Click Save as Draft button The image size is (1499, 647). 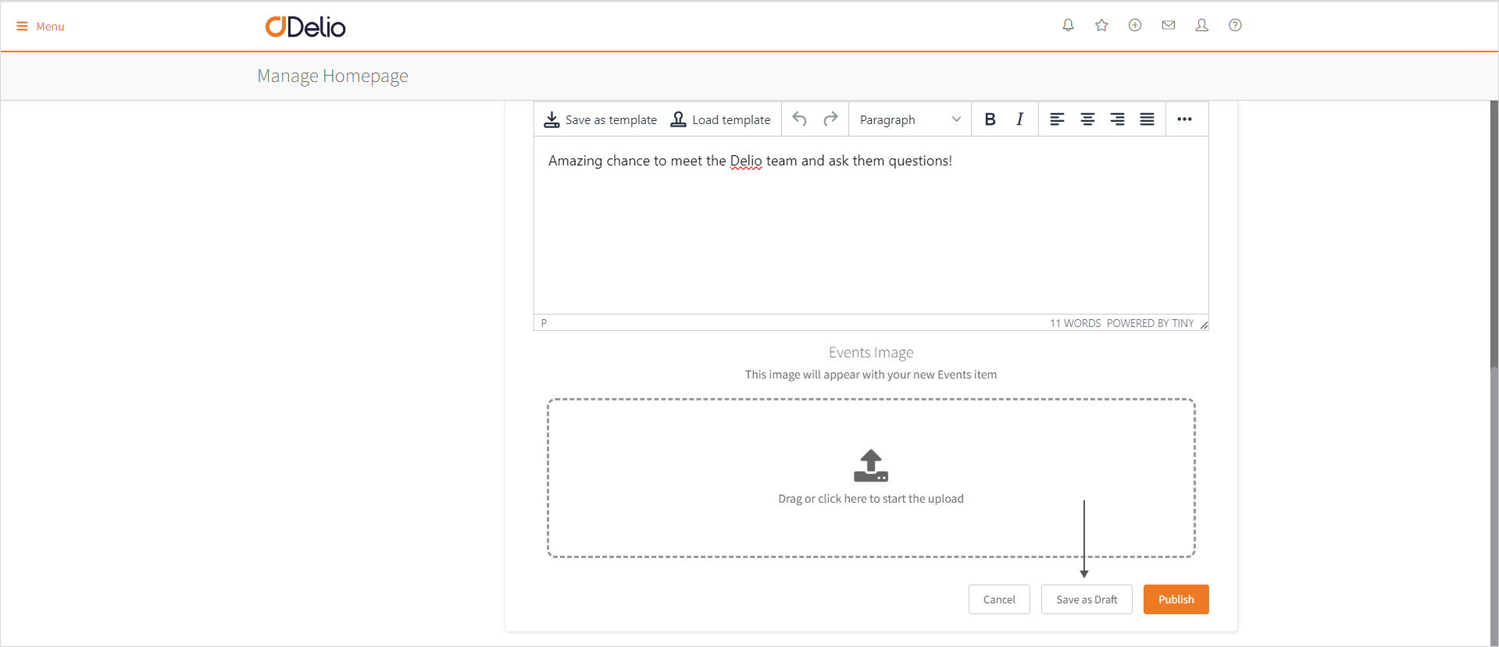[x=1087, y=599]
